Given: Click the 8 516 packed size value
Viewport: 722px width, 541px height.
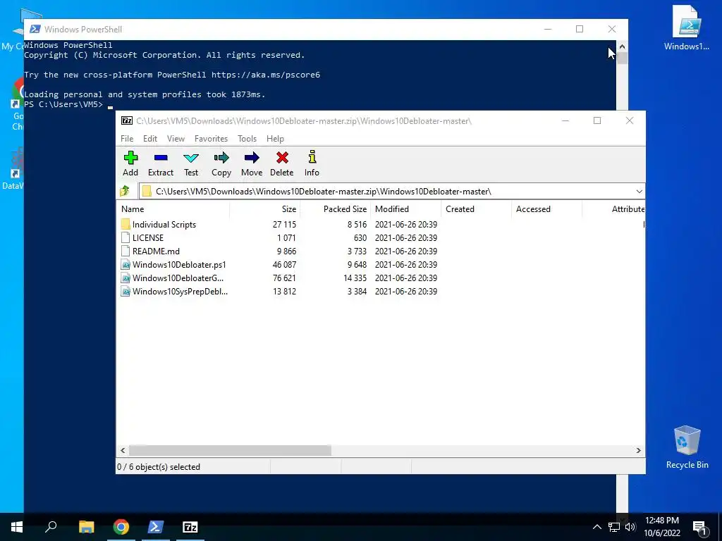Looking at the screenshot, I should 357,225.
